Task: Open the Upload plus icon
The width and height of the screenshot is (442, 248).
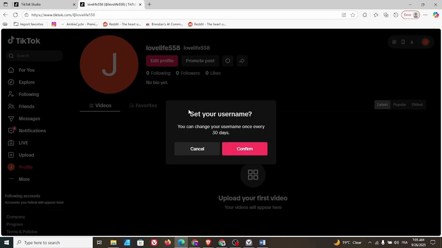Action: coord(11,155)
